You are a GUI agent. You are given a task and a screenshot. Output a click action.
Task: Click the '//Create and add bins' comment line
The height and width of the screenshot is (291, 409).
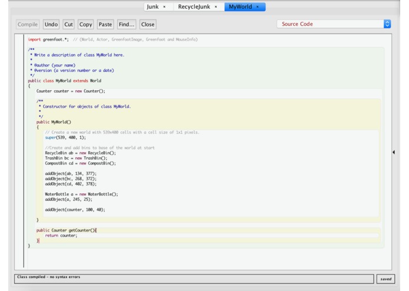click(100, 148)
